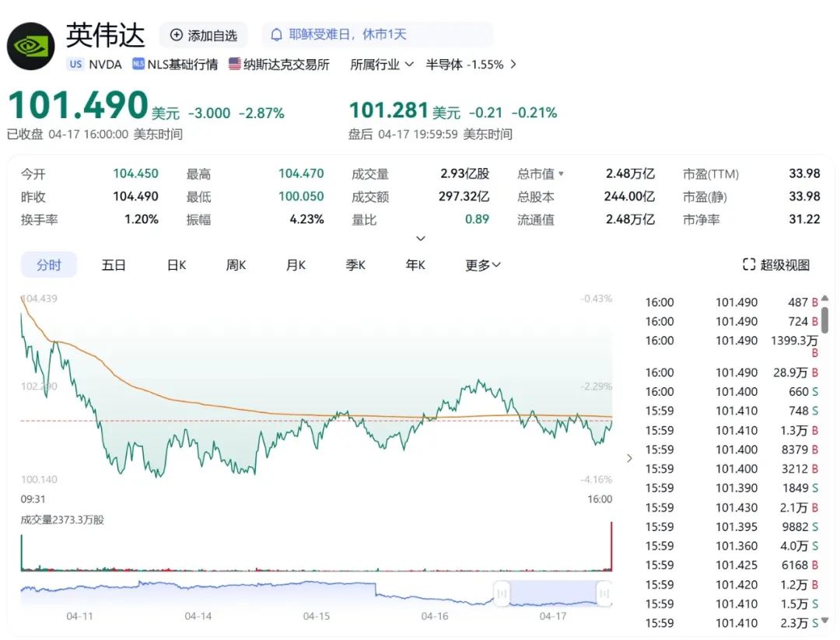This screenshot has width=840, height=640.
Task: Open 超级视图 full-screen chart view
Action: point(776,265)
